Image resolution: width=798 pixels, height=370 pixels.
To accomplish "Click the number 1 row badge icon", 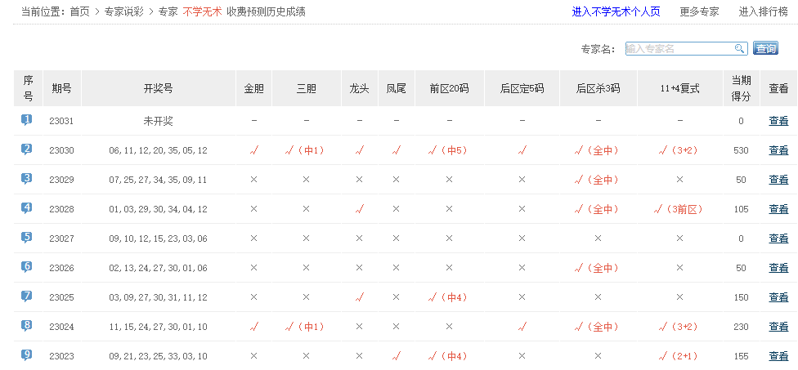I will (x=27, y=120).
